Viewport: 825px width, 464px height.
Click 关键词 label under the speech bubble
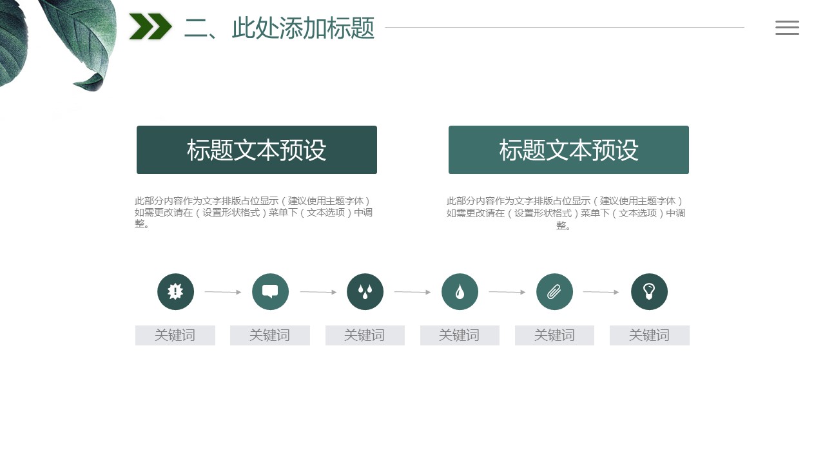coord(270,335)
